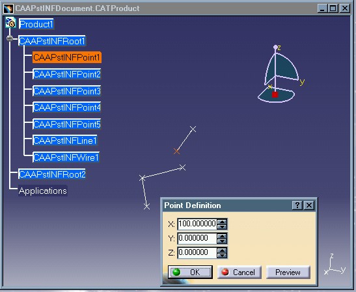This screenshot has width=356, height=292.
Task: Increase the X coordinate with up arrow
Action: [222, 222]
